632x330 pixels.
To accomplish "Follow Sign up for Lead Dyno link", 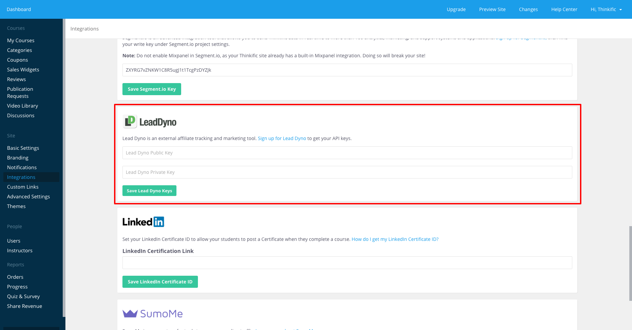I will [x=282, y=138].
